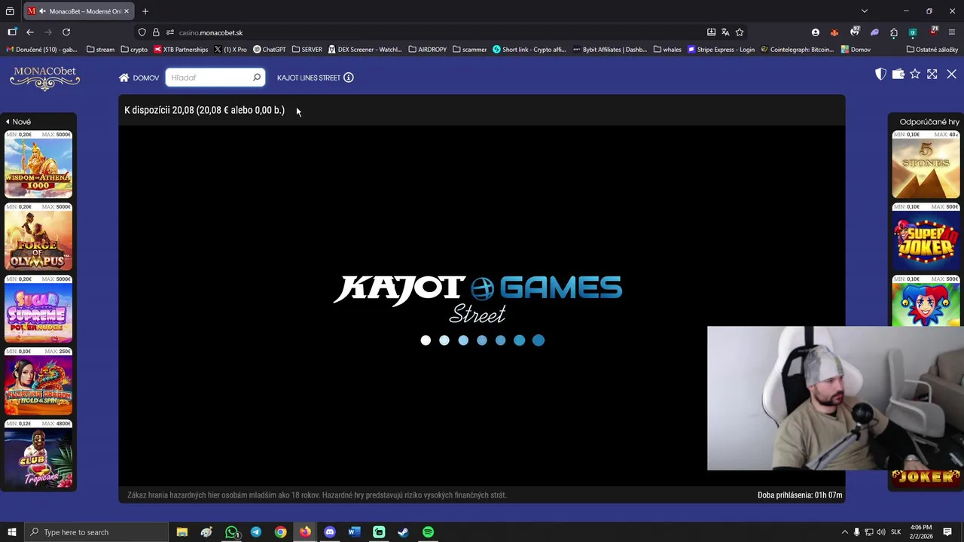The image size is (964, 542).
Task: Open the responsible gaming shield icon
Action: [x=880, y=74]
